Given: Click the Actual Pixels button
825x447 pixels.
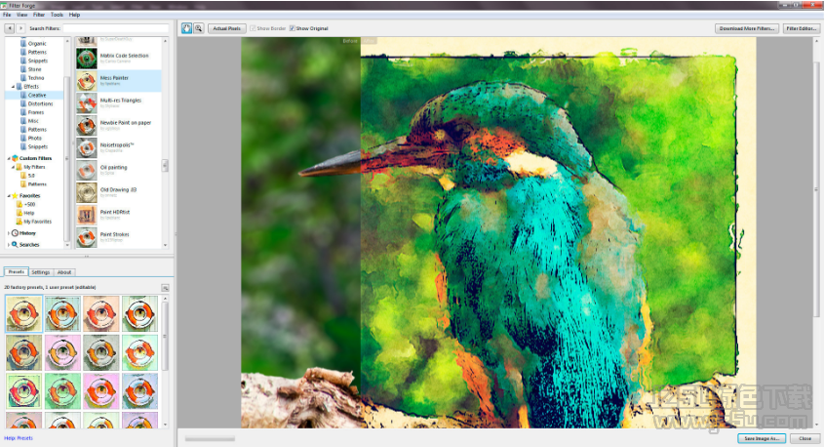Looking at the screenshot, I should click(227, 28).
